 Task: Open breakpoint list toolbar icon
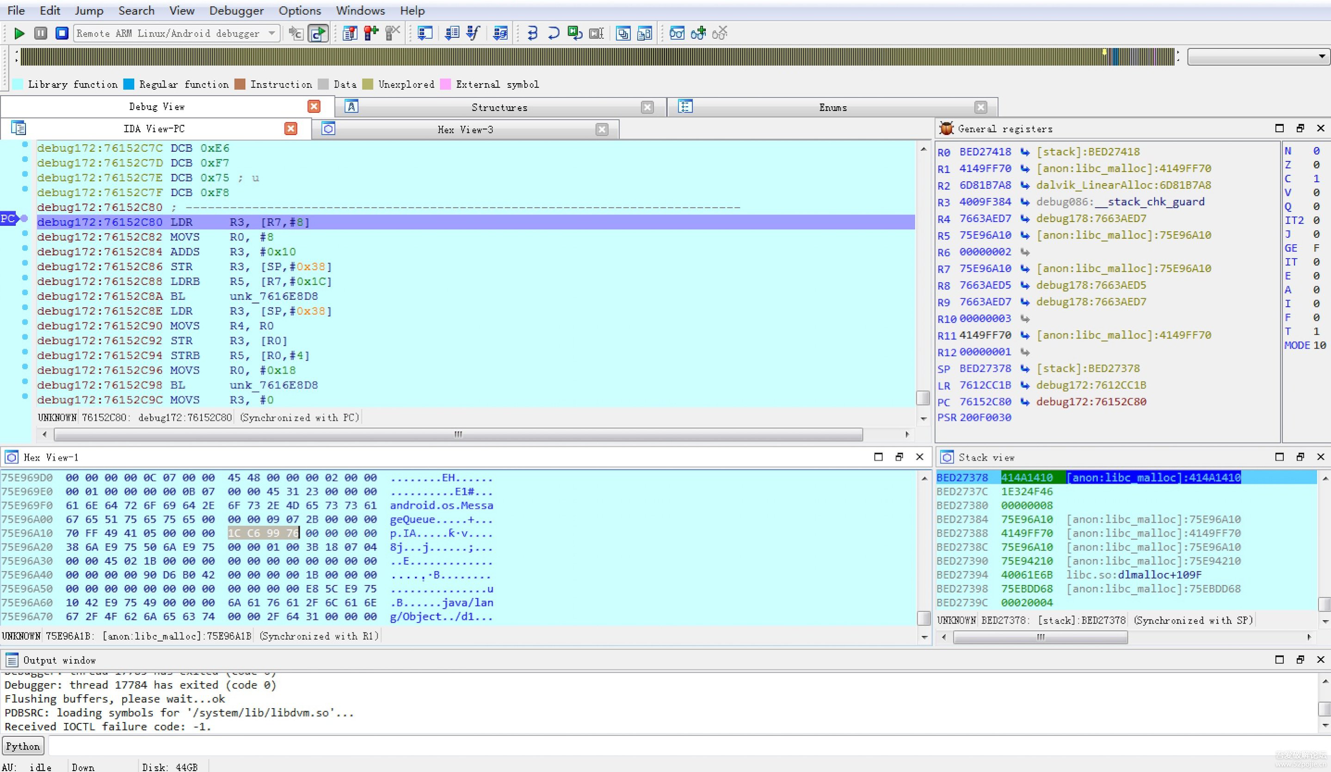(350, 33)
